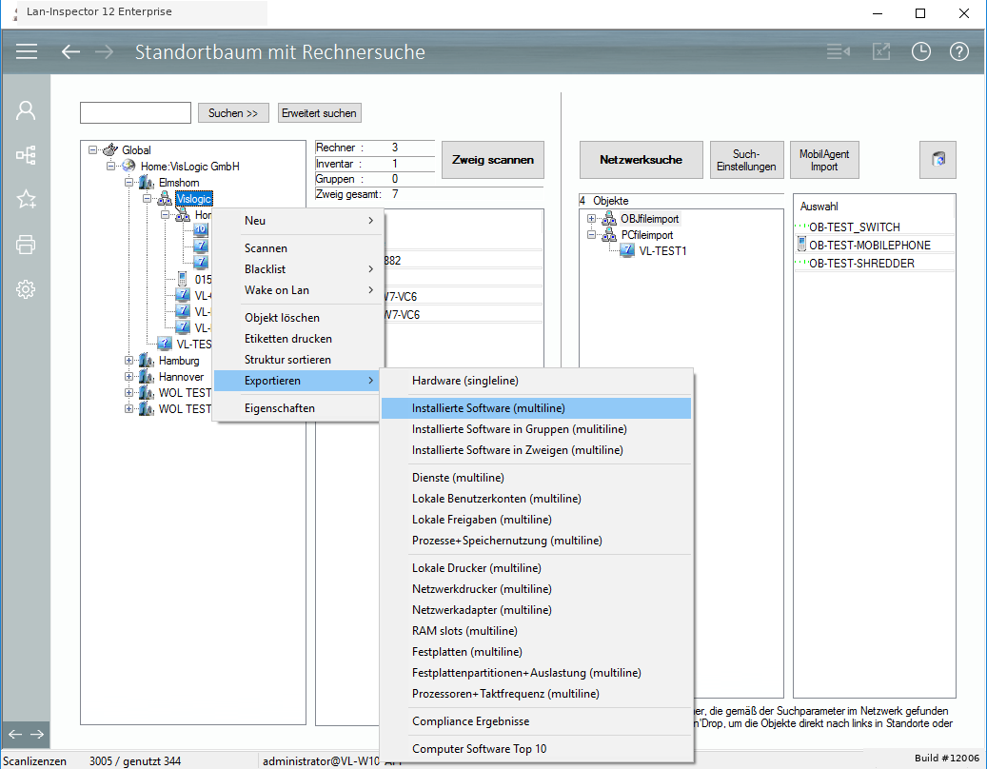Screen dimensions: 987x769
Task: Click the Zweig scannen button
Action: click(493, 160)
